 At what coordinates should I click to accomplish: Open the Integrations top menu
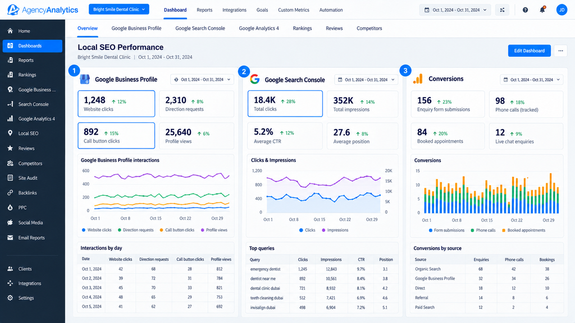pyautogui.click(x=234, y=10)
